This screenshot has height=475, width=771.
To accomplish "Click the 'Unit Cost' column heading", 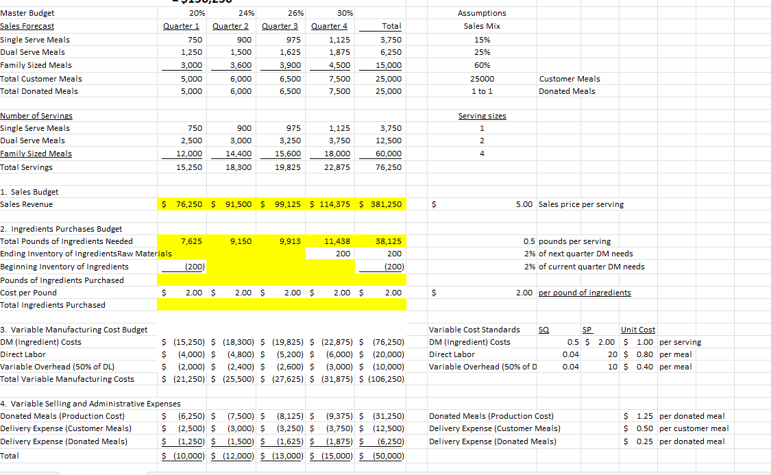I will [x=638, y=330].
